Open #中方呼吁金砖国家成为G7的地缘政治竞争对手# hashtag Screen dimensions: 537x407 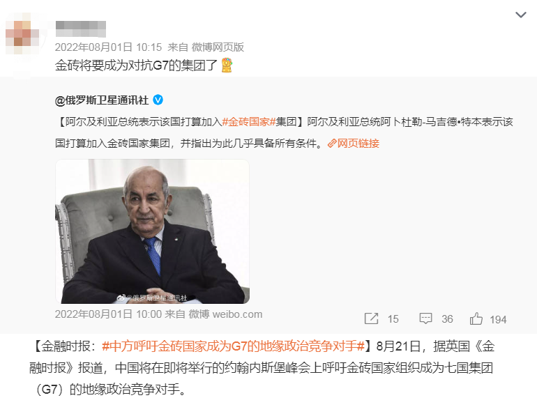tap(233, 346)
